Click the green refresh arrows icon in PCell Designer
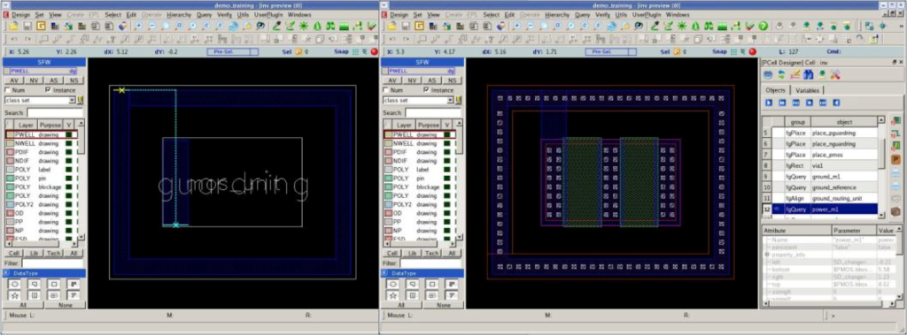Viewport: 907px width, 335px height. pos(781,74)
